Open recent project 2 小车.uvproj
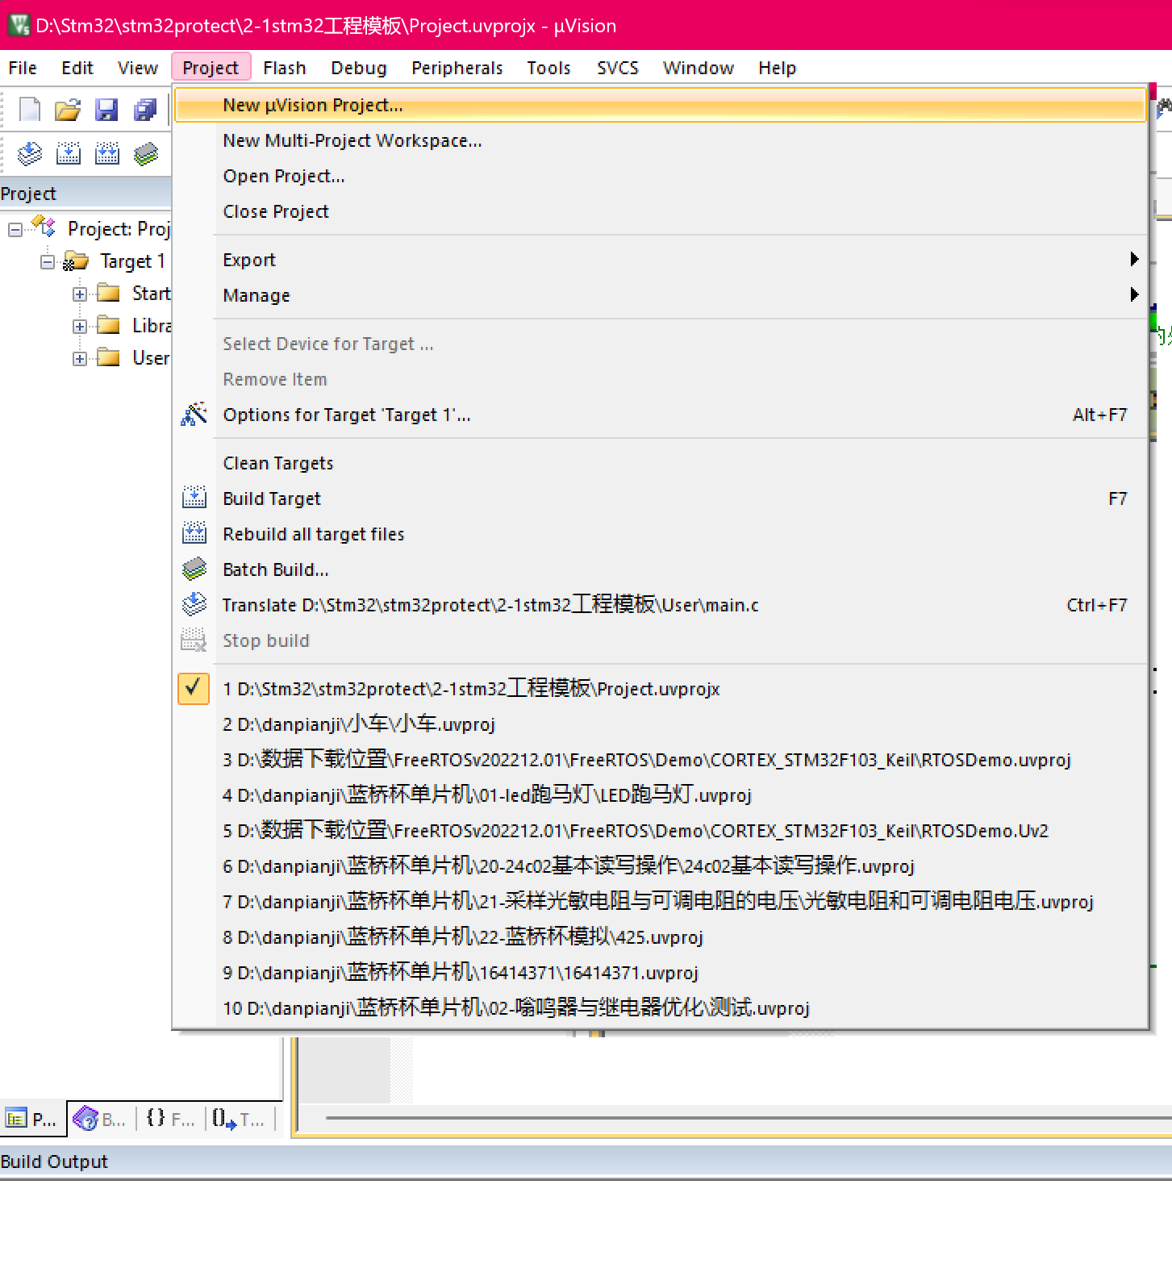 661,724
